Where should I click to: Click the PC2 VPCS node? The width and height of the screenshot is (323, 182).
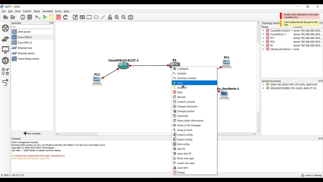(x=97, y=81)
